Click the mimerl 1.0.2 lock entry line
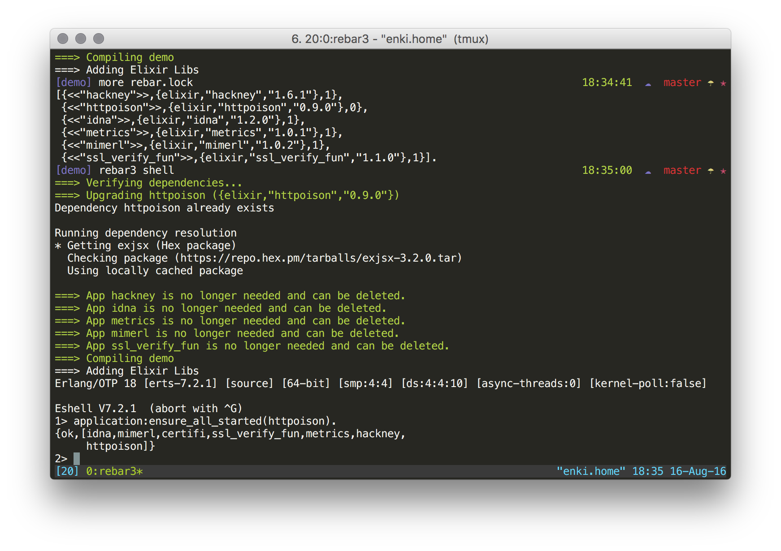Viewport: 781px width, 551px height. (196, 145)
